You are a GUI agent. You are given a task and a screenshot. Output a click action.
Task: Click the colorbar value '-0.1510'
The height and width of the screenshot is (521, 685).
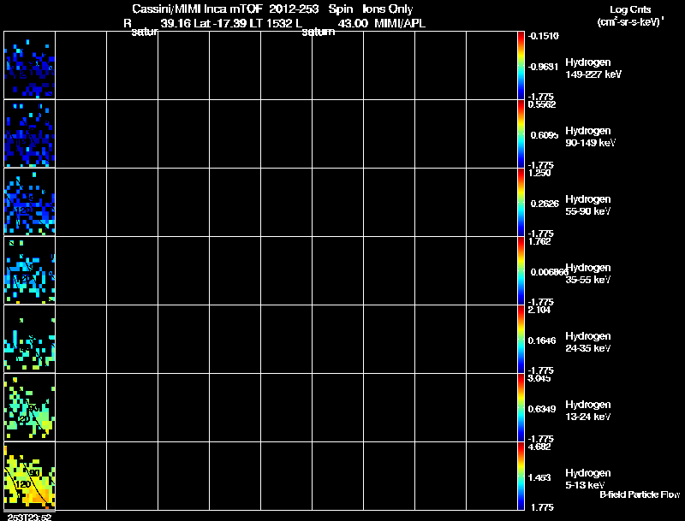[544, 36]
